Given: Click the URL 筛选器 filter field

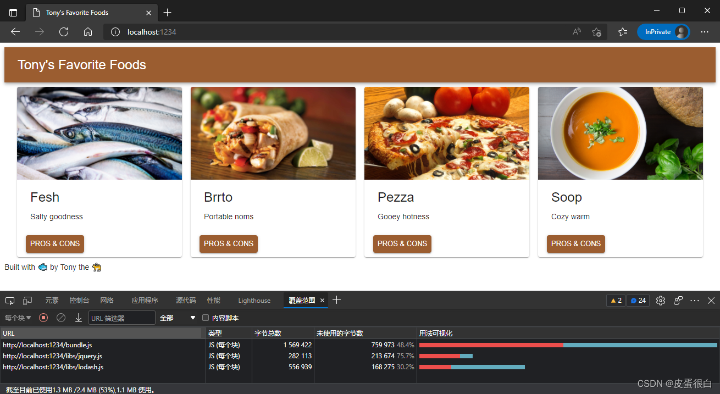Looking at the screenshot, I should tap(122, 318).
